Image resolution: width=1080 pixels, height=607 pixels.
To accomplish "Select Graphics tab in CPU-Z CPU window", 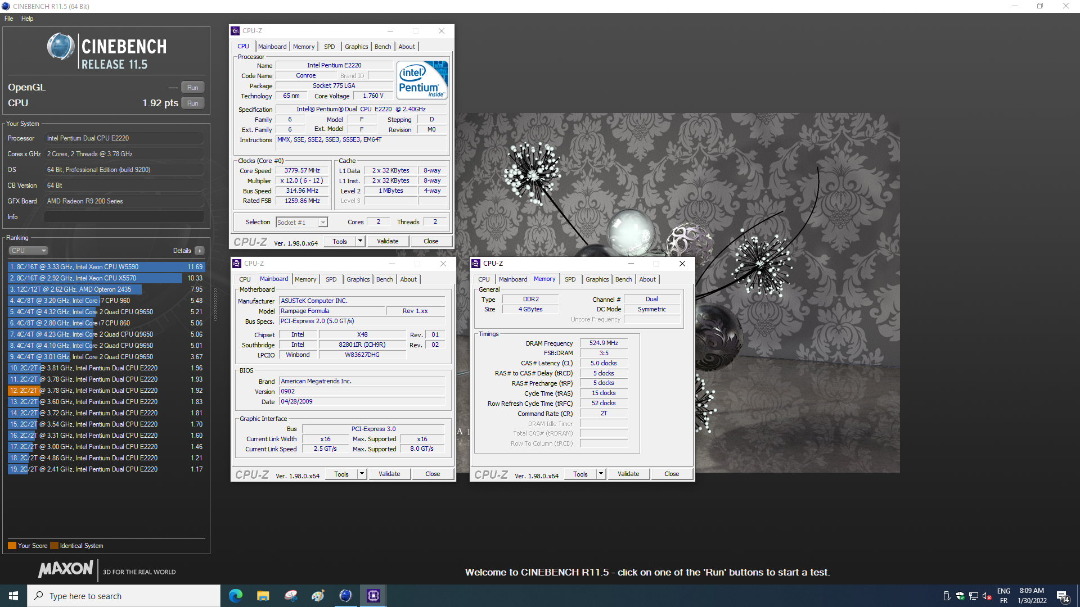I will pos(356,47).
